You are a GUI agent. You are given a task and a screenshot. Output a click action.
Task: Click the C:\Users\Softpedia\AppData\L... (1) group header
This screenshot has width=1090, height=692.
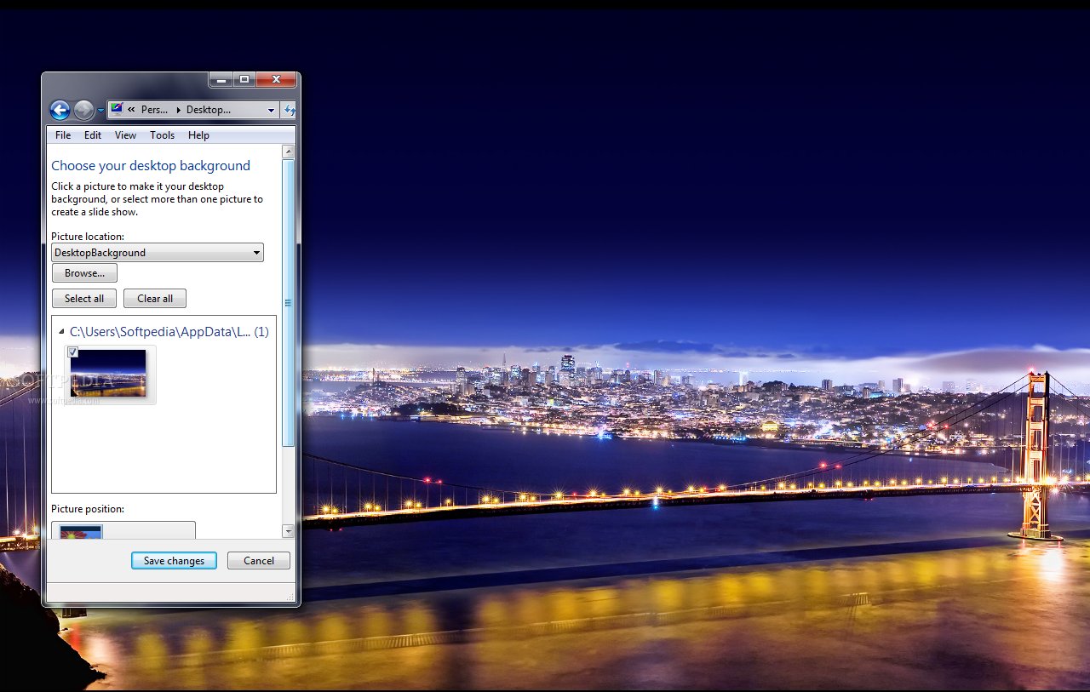point(169,332)
